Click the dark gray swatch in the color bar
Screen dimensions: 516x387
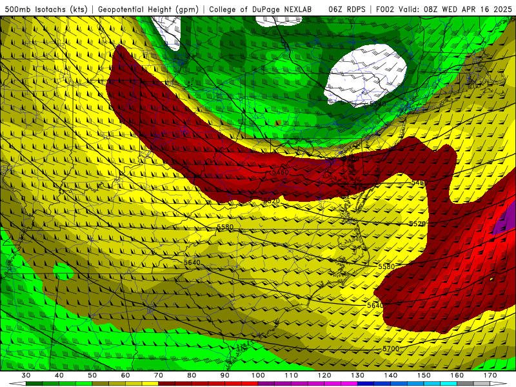pyautogui.click(x=465, y=383)
